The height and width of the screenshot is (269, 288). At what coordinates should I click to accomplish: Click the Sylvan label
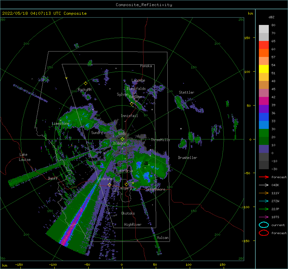(123, 94)
